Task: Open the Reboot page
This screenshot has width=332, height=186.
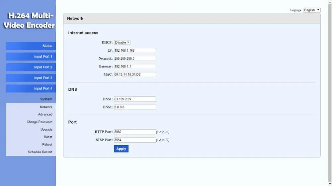Action: click(x=47, y=144)
